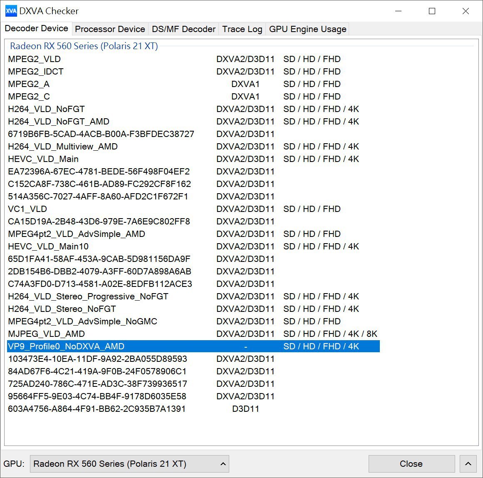Select the MPEG4pt2_VLD_AdvSimple_NoGMC row
The width and height of the screenshot is (483, 478).
[193, 321]
